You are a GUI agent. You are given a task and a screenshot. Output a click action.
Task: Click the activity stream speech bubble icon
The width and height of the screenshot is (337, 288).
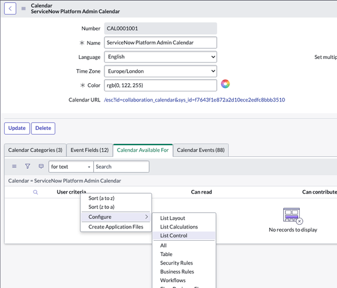41,166
